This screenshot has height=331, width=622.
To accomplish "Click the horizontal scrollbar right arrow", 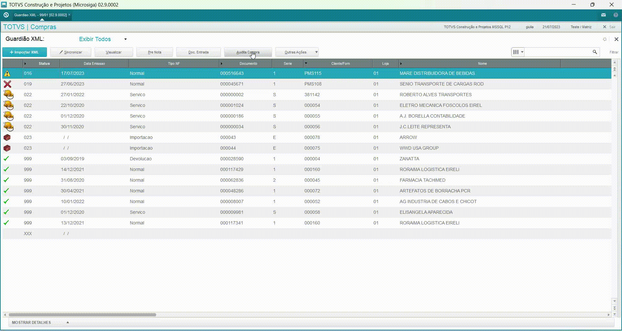I will pyautogui.click(x=608, y=315).
